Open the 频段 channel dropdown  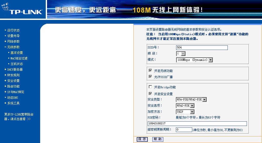tap(181, 54)
